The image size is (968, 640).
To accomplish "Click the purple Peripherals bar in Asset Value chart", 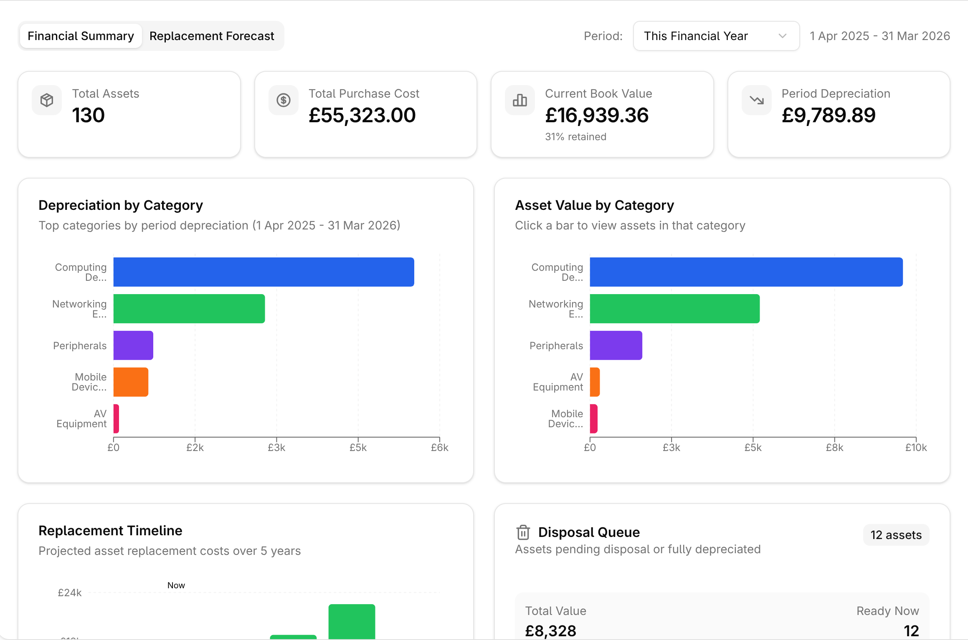I will [x=616, y=345].
